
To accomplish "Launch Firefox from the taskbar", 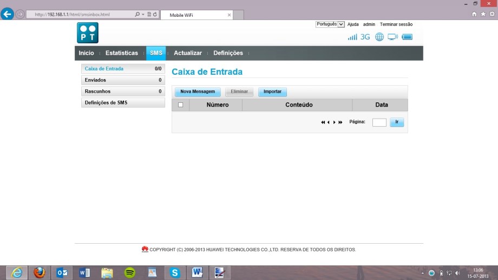I will [39, 273].
